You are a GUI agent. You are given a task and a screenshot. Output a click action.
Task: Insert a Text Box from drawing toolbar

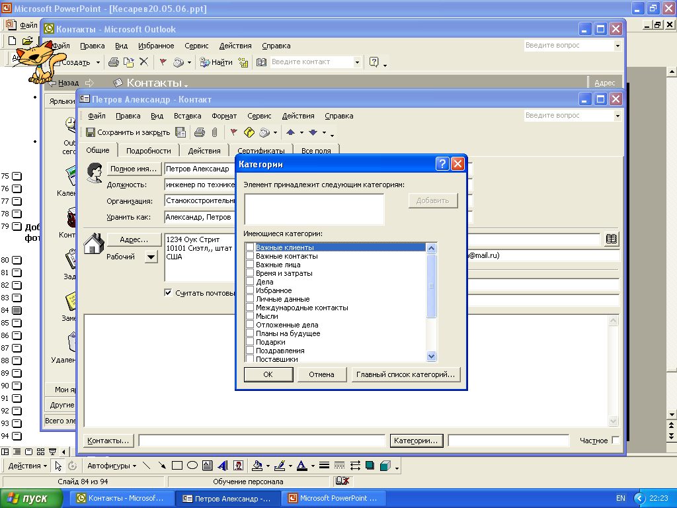(207, 465)
